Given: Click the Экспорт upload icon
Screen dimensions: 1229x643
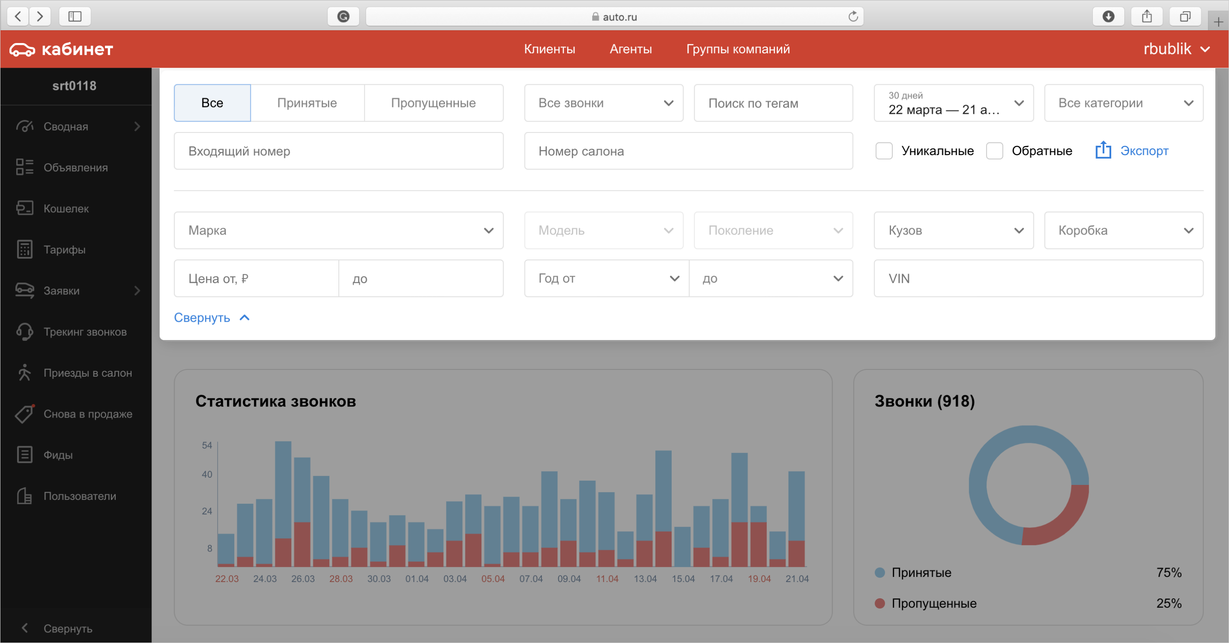Looking at the screenshot, I should pos(1103,150).
